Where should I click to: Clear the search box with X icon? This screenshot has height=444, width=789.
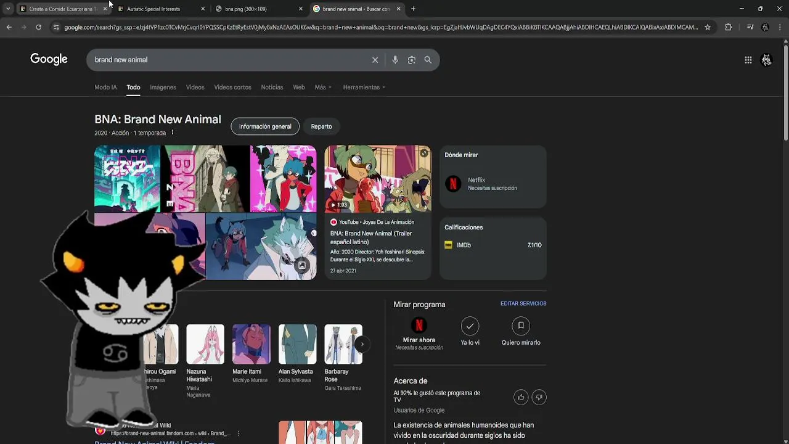375,60
